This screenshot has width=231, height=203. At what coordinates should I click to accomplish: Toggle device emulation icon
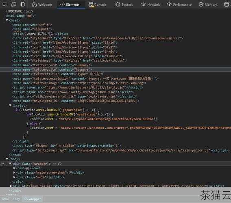pos(14,4)
